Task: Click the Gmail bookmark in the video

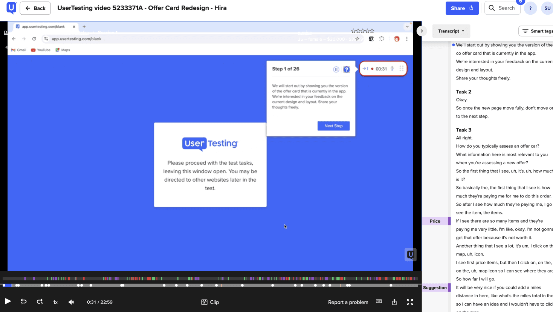Action: pyautogui.click(x=18, y=50)
